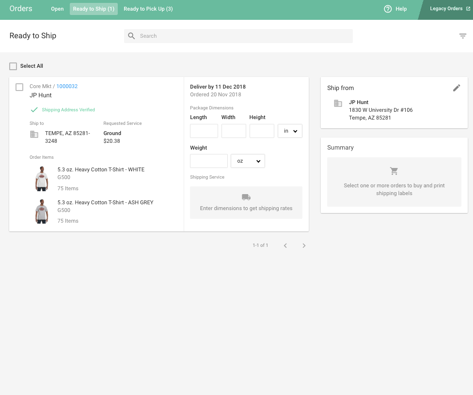473x395 pixels.
Task: Open the filter list icon
Action: click(x=463, y=36)
